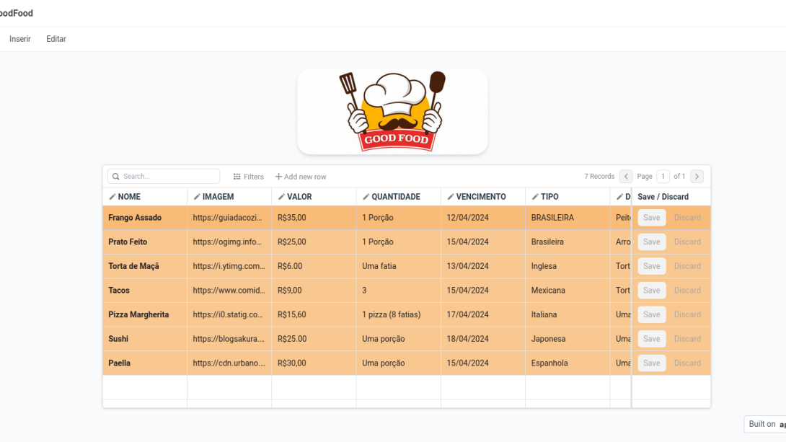Click the 17/04/2024 date cell
The image size is (786, 442).
(483, 314)
